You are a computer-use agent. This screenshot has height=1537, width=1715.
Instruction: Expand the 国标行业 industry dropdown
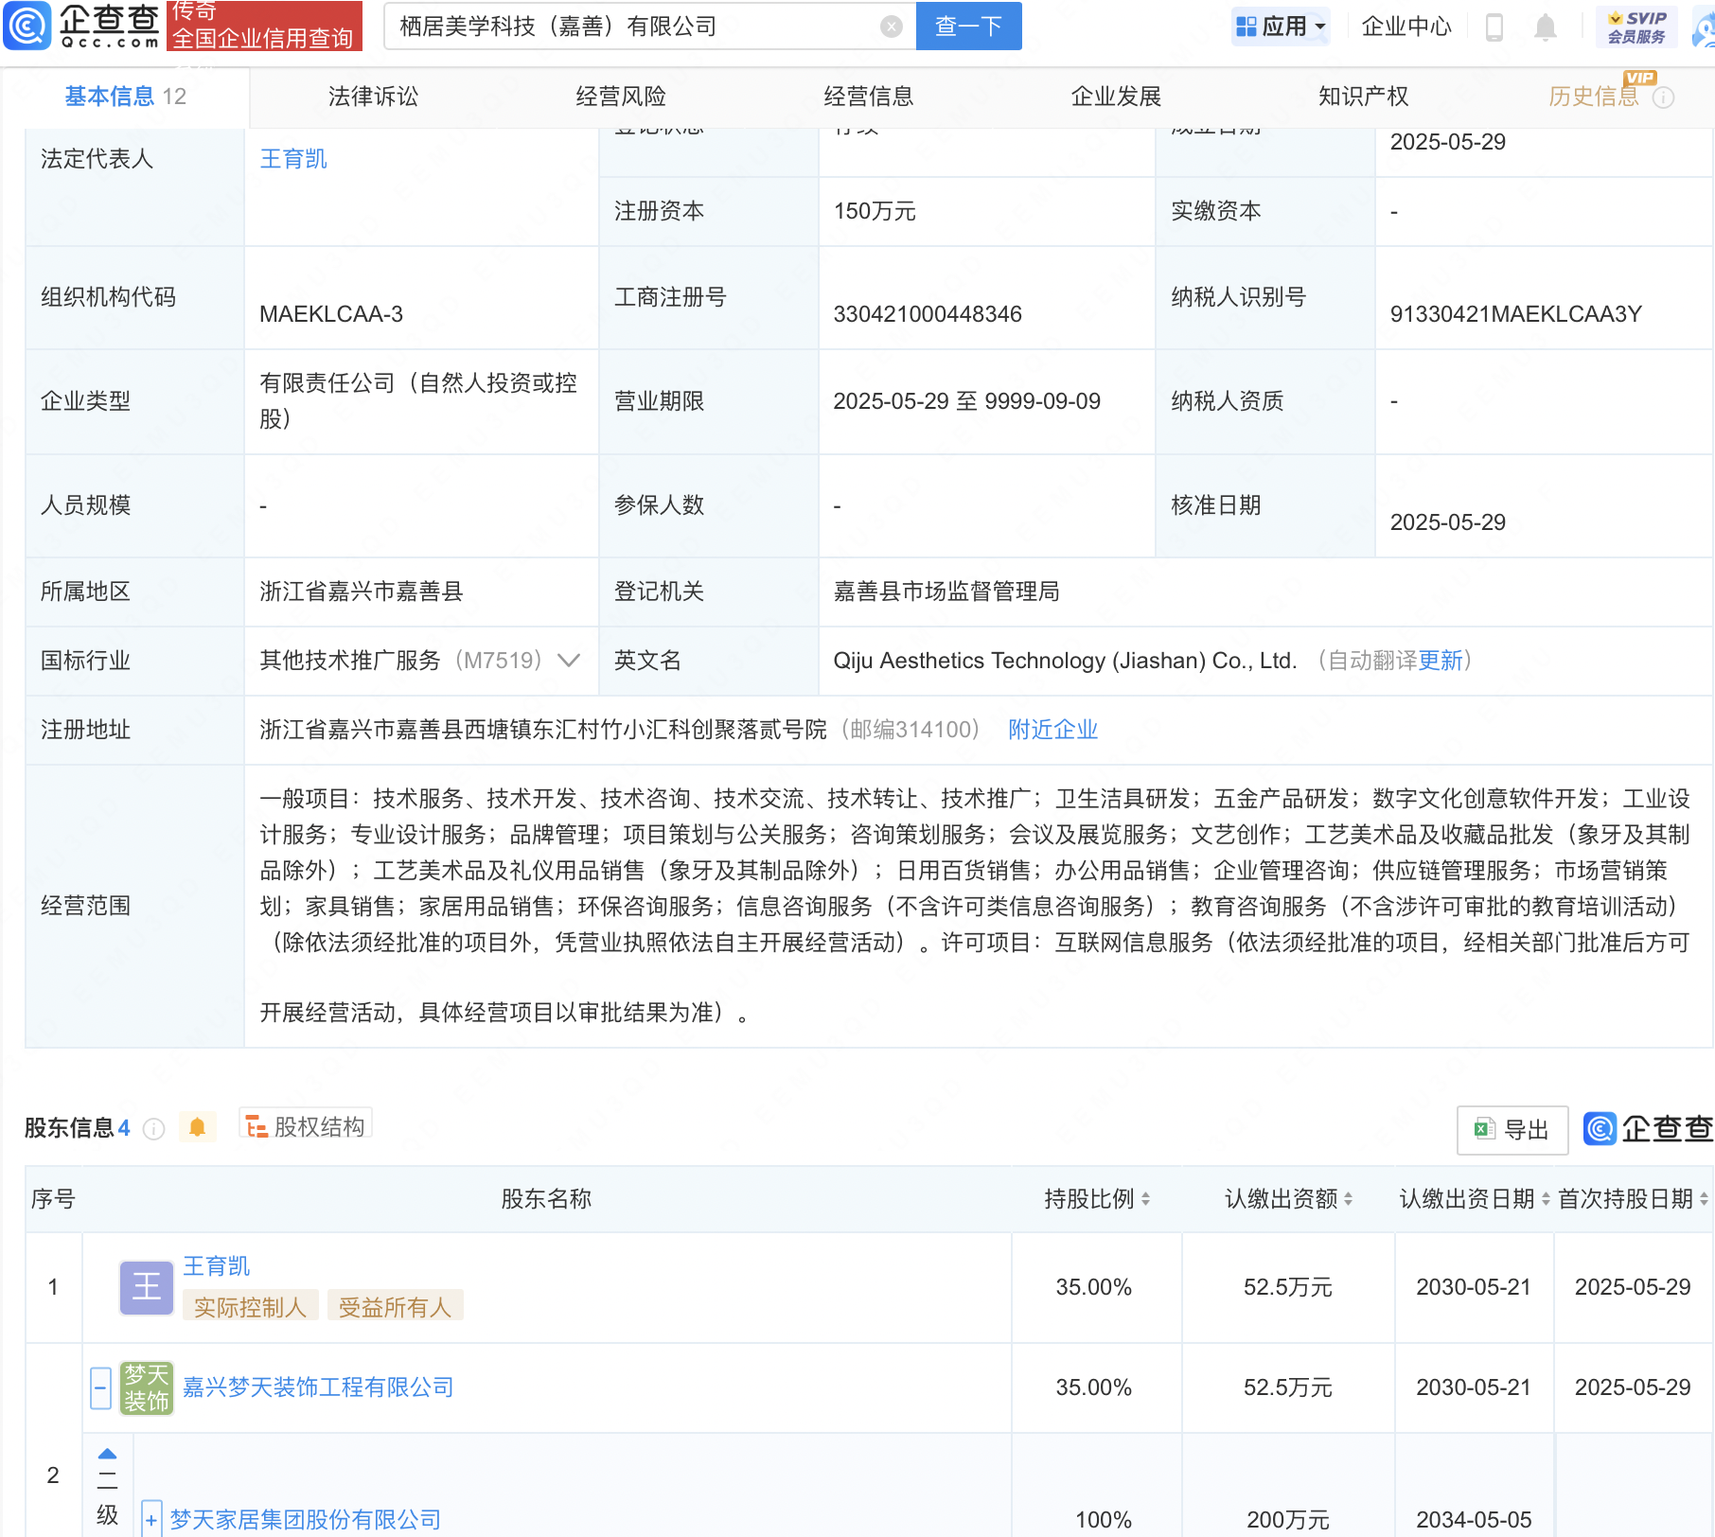click(x=569, y=661)
